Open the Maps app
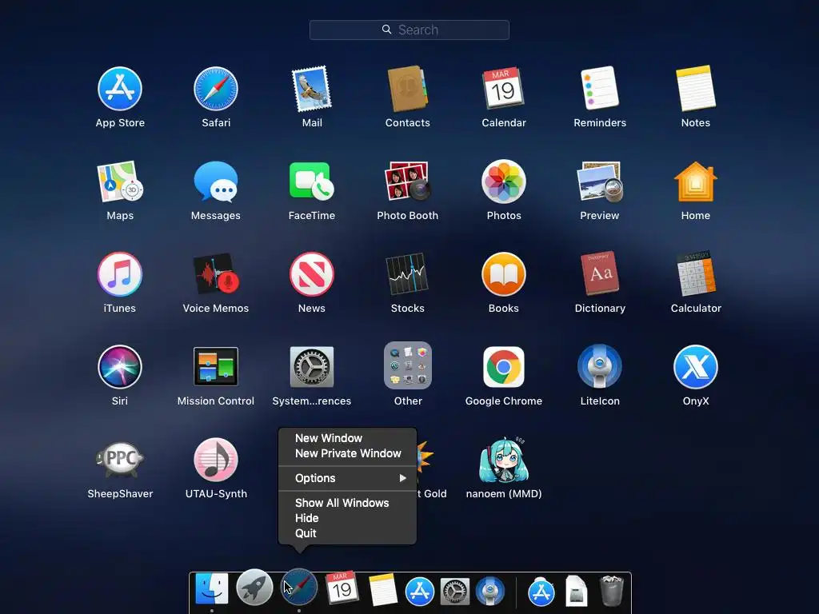 pos(120,181)
